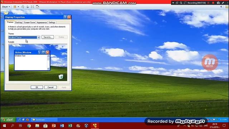229x129 pixels.
Task: Open PowerPoint from host taskbar
Action: [54, 126]
